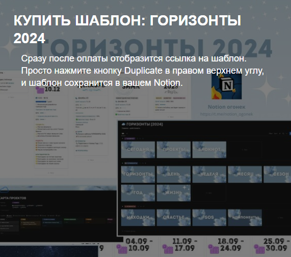The height and width of the screenshot is (257, 291).
Task: Click the purple calendar icon for 18.09 - 24.09
Action: tap(214, 249)
